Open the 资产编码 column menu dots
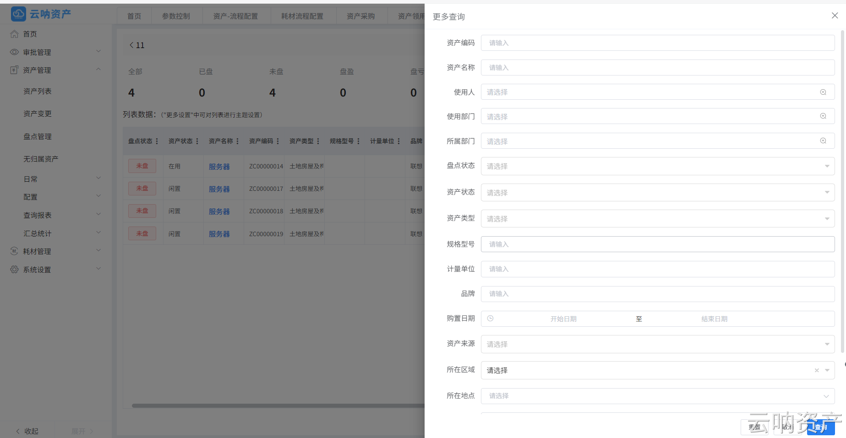 (x=278, y=141)
